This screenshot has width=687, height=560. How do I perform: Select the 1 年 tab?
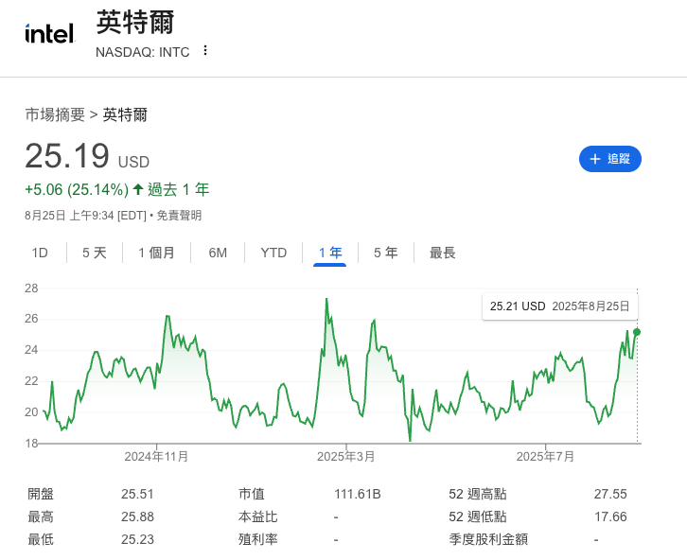330,253
